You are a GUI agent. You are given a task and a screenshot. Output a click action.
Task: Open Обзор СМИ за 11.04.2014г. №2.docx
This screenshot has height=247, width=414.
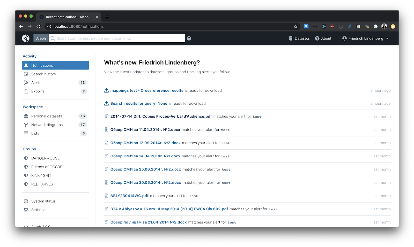(x=145, y=130)
